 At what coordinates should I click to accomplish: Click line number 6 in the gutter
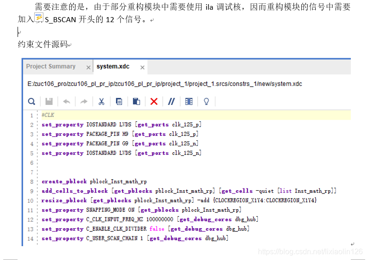(x=32, y=163)
